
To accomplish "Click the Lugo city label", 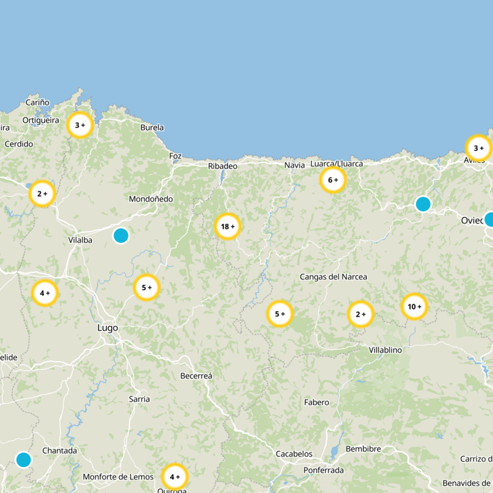I will pyautogui.click(x=107, y=328).
